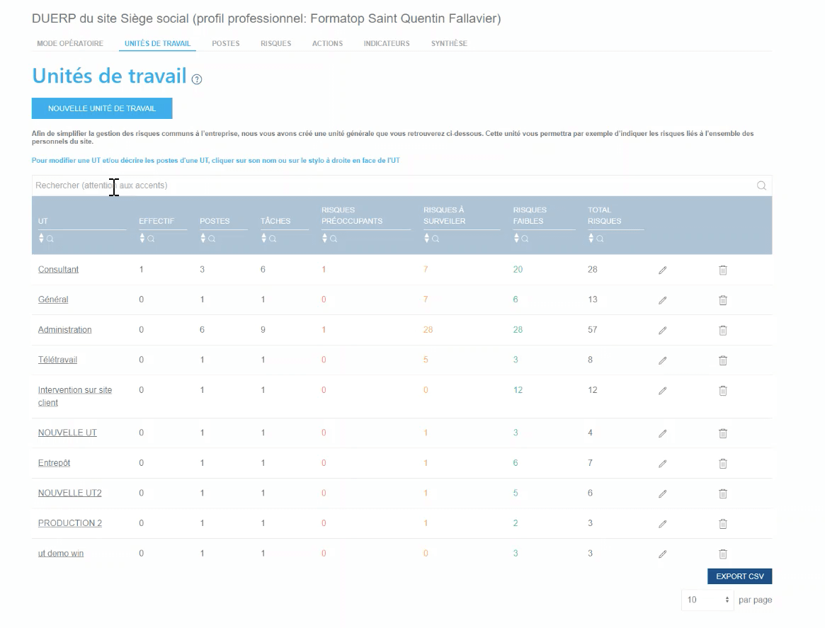Screen dimensions: 825x628
Task: Switch to the ACTIONS tab
Action: [x=327, y=44]
